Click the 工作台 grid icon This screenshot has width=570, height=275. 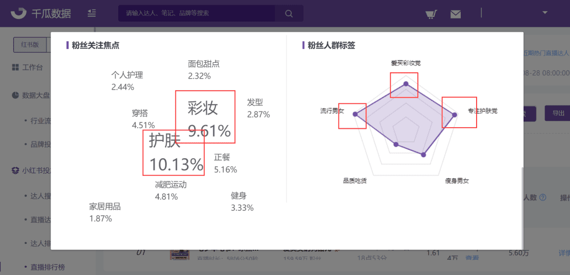click(x=15, y=67)
